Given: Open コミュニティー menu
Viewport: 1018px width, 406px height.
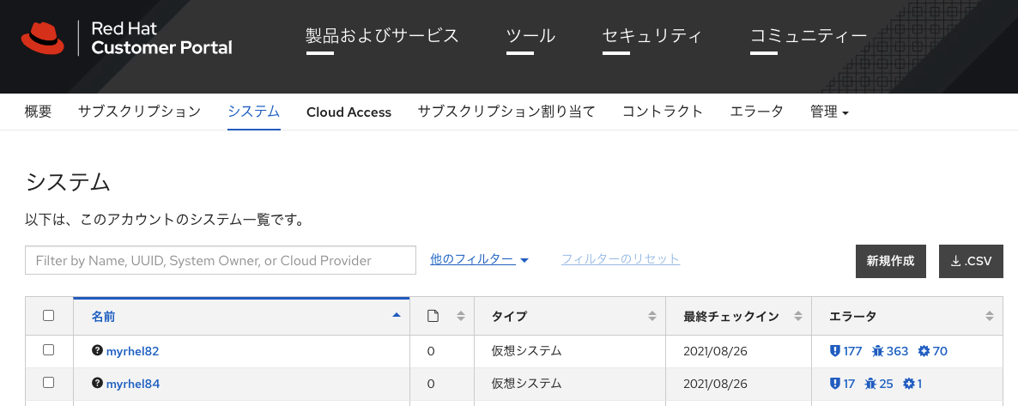Looking at the screenshot, I should click(x=809, y=36).
